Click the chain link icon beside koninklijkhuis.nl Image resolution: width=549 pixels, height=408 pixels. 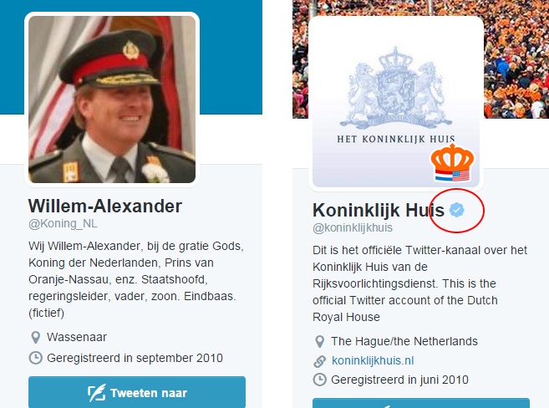pyautogui.click(x=320, y=361)
